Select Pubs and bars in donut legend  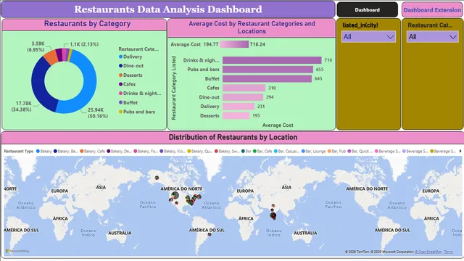(137, 112)
